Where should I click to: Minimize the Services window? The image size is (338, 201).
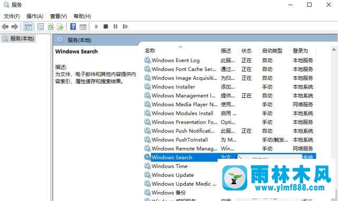tap(290, 5)
